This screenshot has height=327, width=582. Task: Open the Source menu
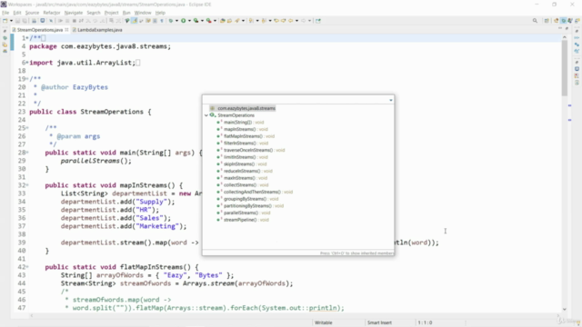[x=32, y=13]
